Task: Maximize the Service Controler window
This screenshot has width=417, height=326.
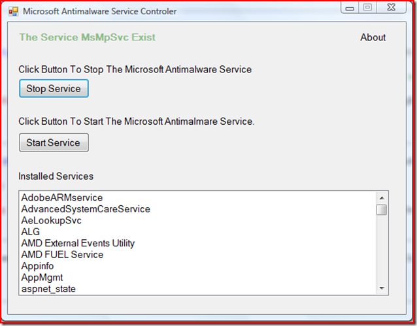Action: click(367, 7)
